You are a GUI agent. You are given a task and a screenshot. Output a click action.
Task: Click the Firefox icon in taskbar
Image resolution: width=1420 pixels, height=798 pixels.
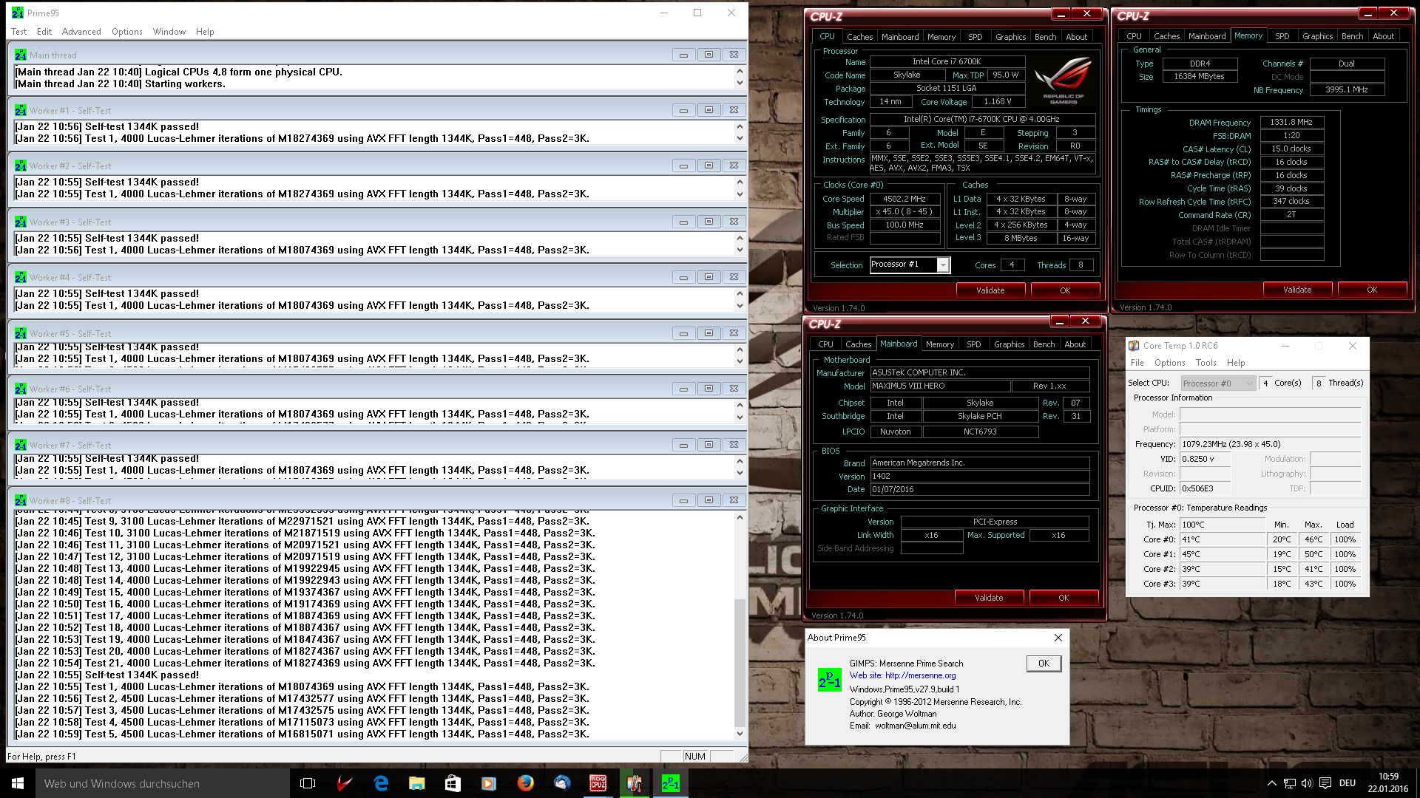click(x=525, y=783)
